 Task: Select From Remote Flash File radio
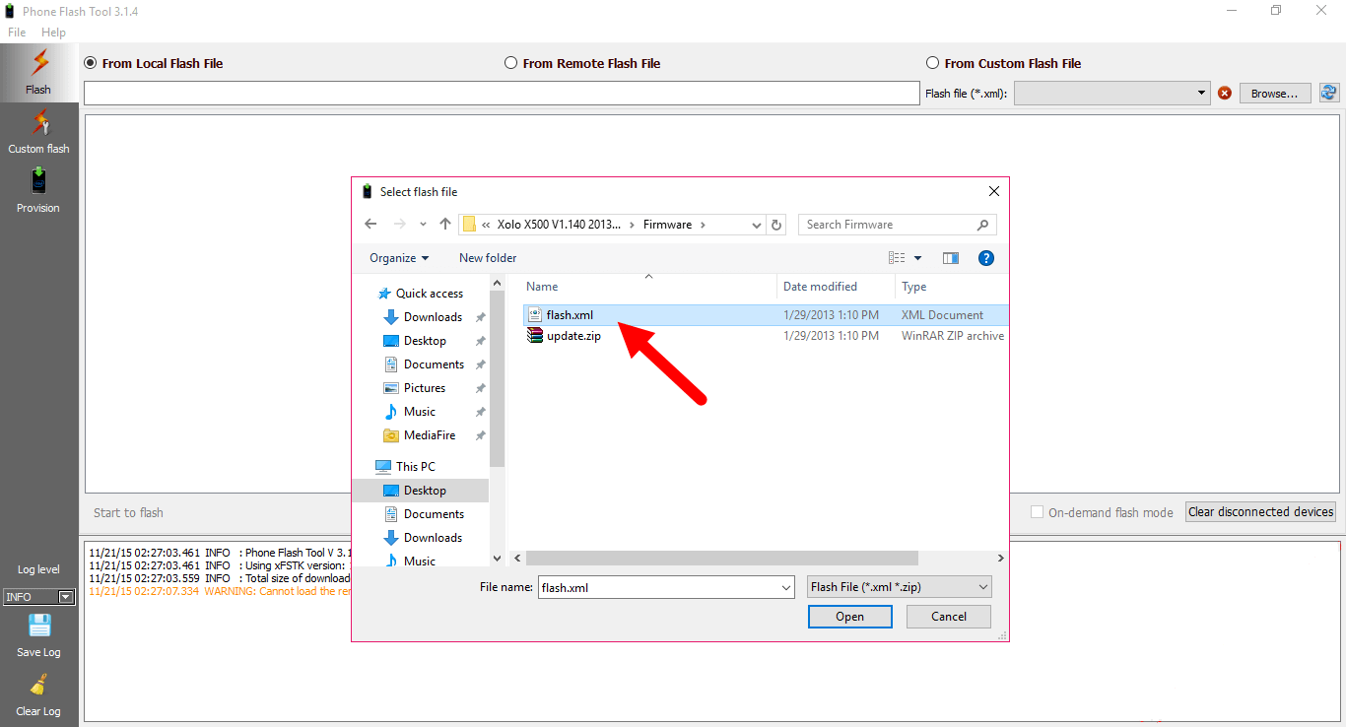[510, 63]
